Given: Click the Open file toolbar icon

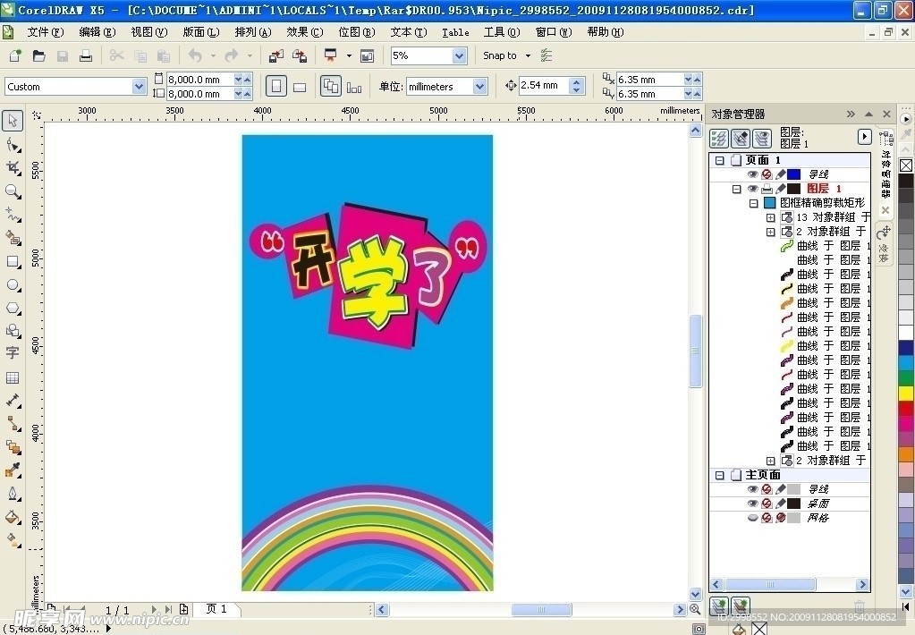Looking at the screenshot, I should tap(38, 55).
